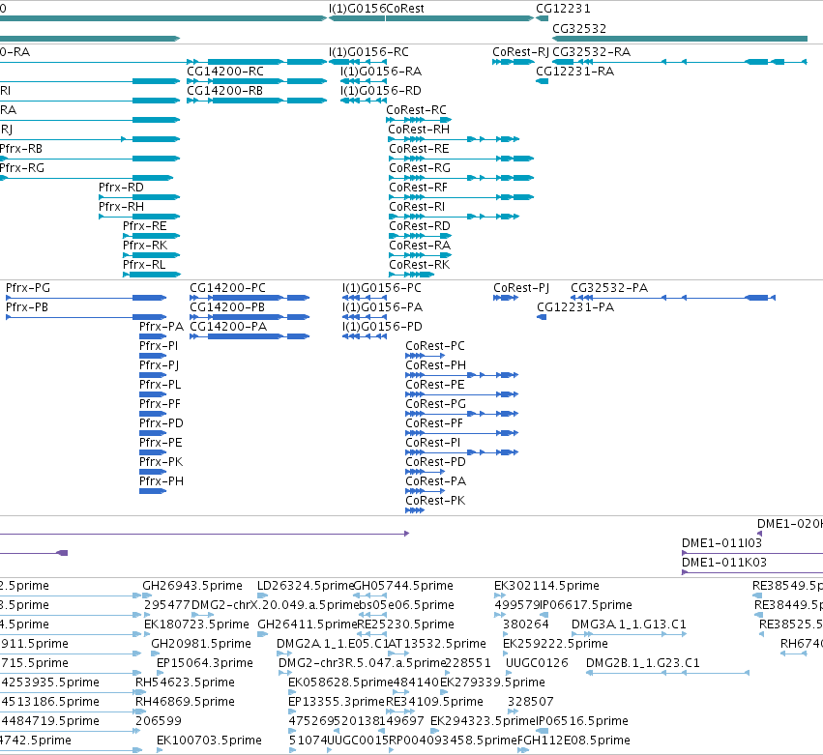Viewport: 823px width, 755px height.
Task: Click the CG14200-PA protein label
Action: pyautogui.click(x=228, y=327)
